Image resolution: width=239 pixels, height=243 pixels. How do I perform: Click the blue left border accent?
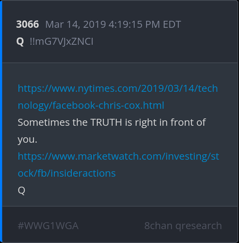[x=1, y=121]
